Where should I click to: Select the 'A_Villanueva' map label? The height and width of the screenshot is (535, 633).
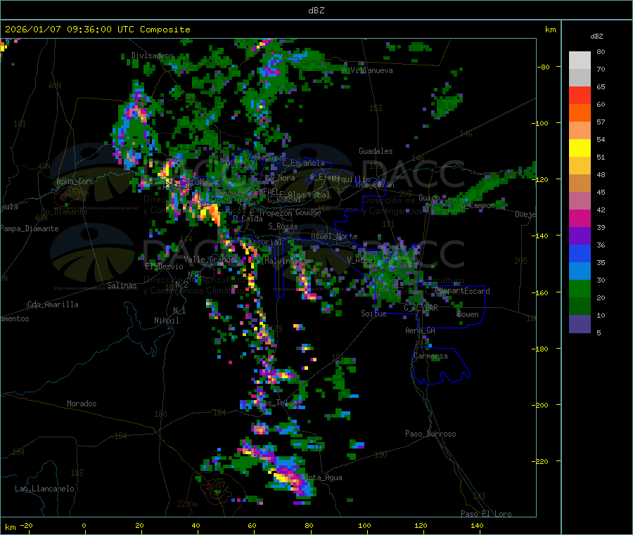click(367, 70)
